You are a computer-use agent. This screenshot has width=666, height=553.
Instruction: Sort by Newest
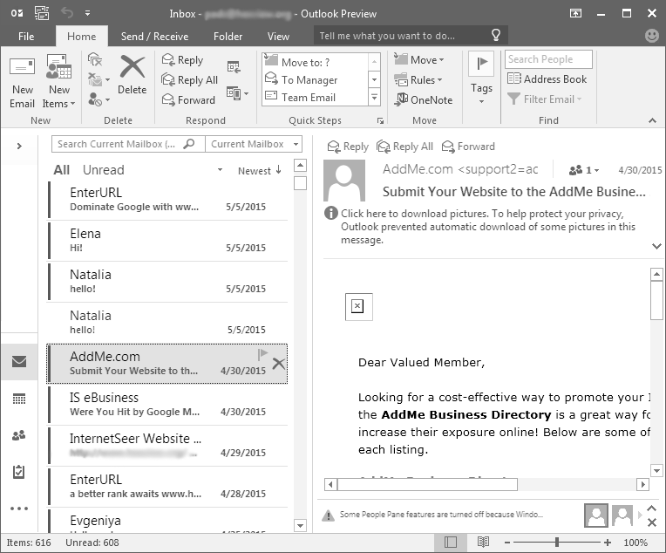pos(259,170)
